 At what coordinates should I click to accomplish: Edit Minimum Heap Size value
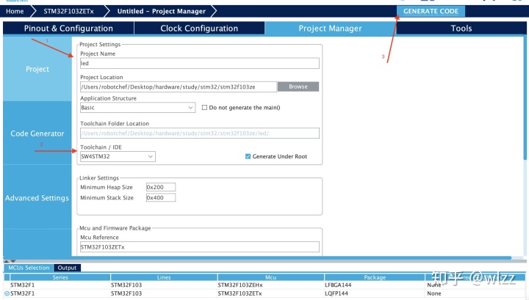coord(161,187)
